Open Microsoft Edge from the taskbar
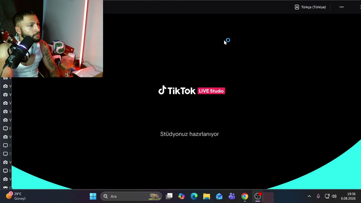Image resolution: width=361 pixels, height=203 pixels. pyautogui.click(x=194, y=196)
